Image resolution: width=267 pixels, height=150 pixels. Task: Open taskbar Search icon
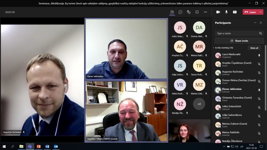point(13,147)
